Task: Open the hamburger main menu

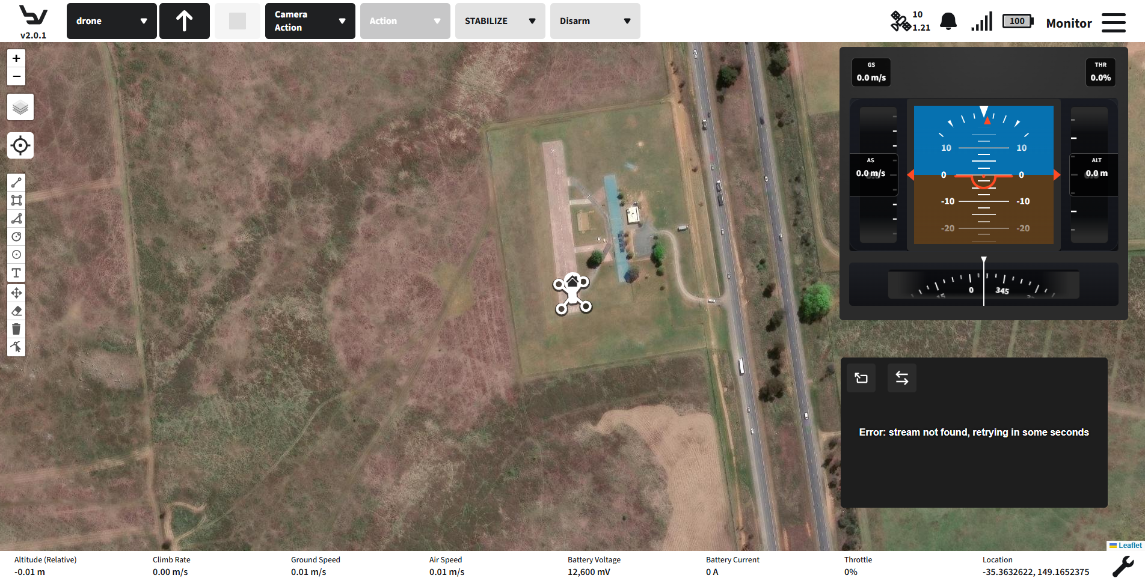Action: (1114, 23)
